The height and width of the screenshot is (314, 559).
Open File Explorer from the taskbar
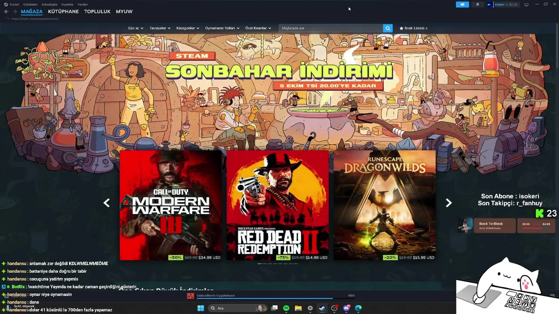pos(298,308)
